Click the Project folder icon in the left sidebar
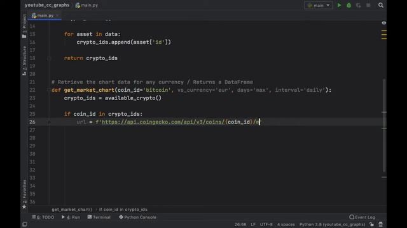The image size is (407, 228). (x=24, y=37)
